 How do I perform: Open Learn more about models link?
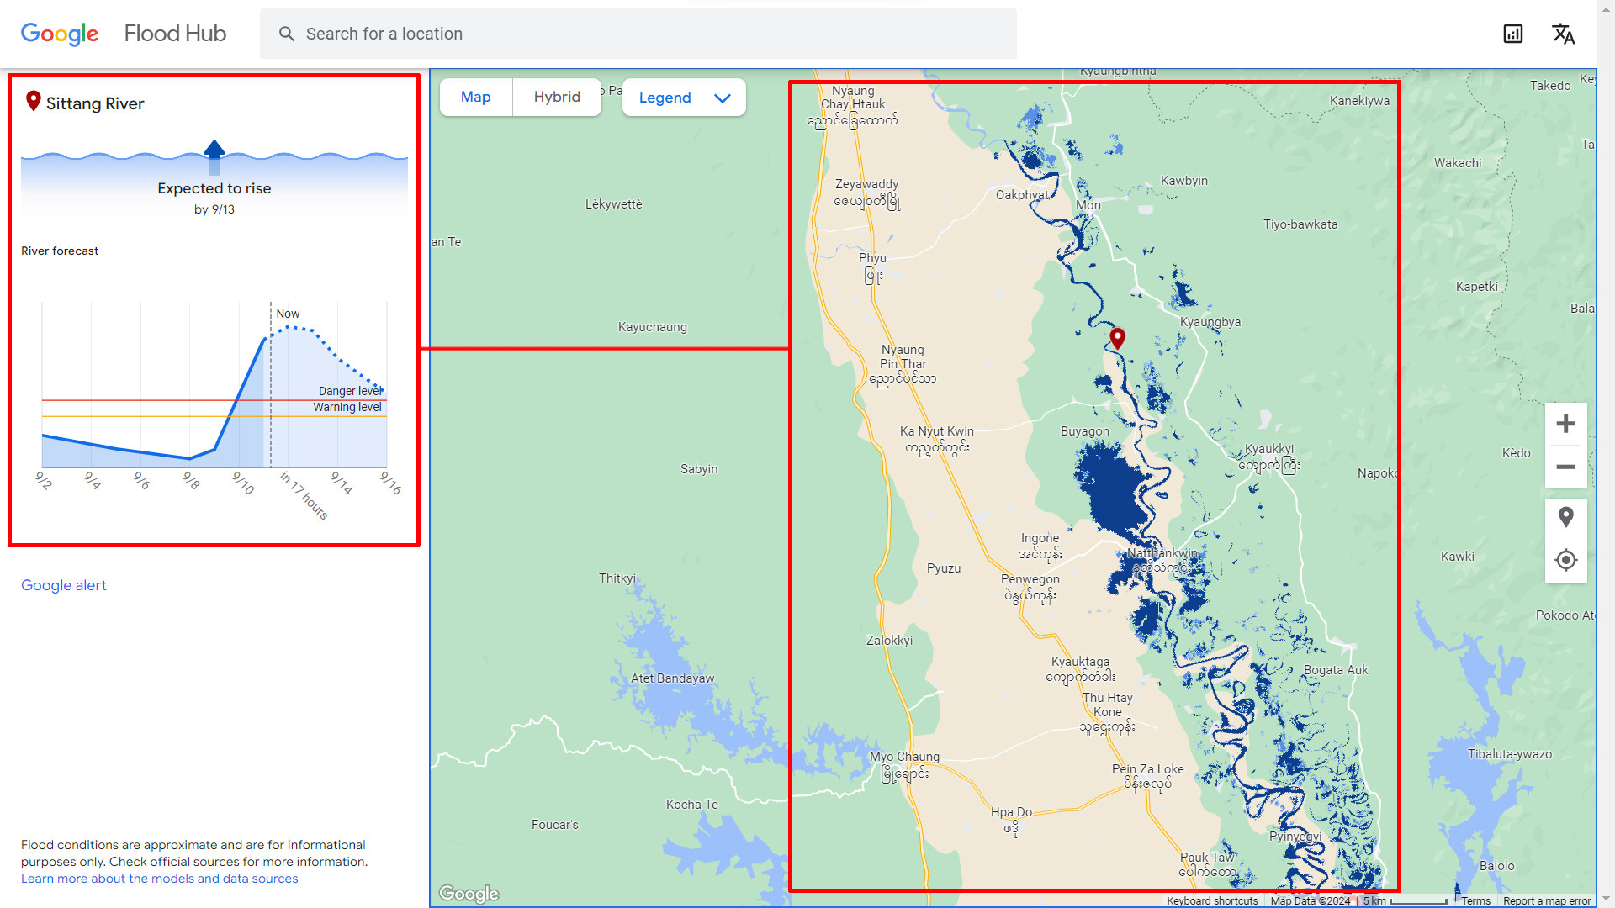point(160,879)
